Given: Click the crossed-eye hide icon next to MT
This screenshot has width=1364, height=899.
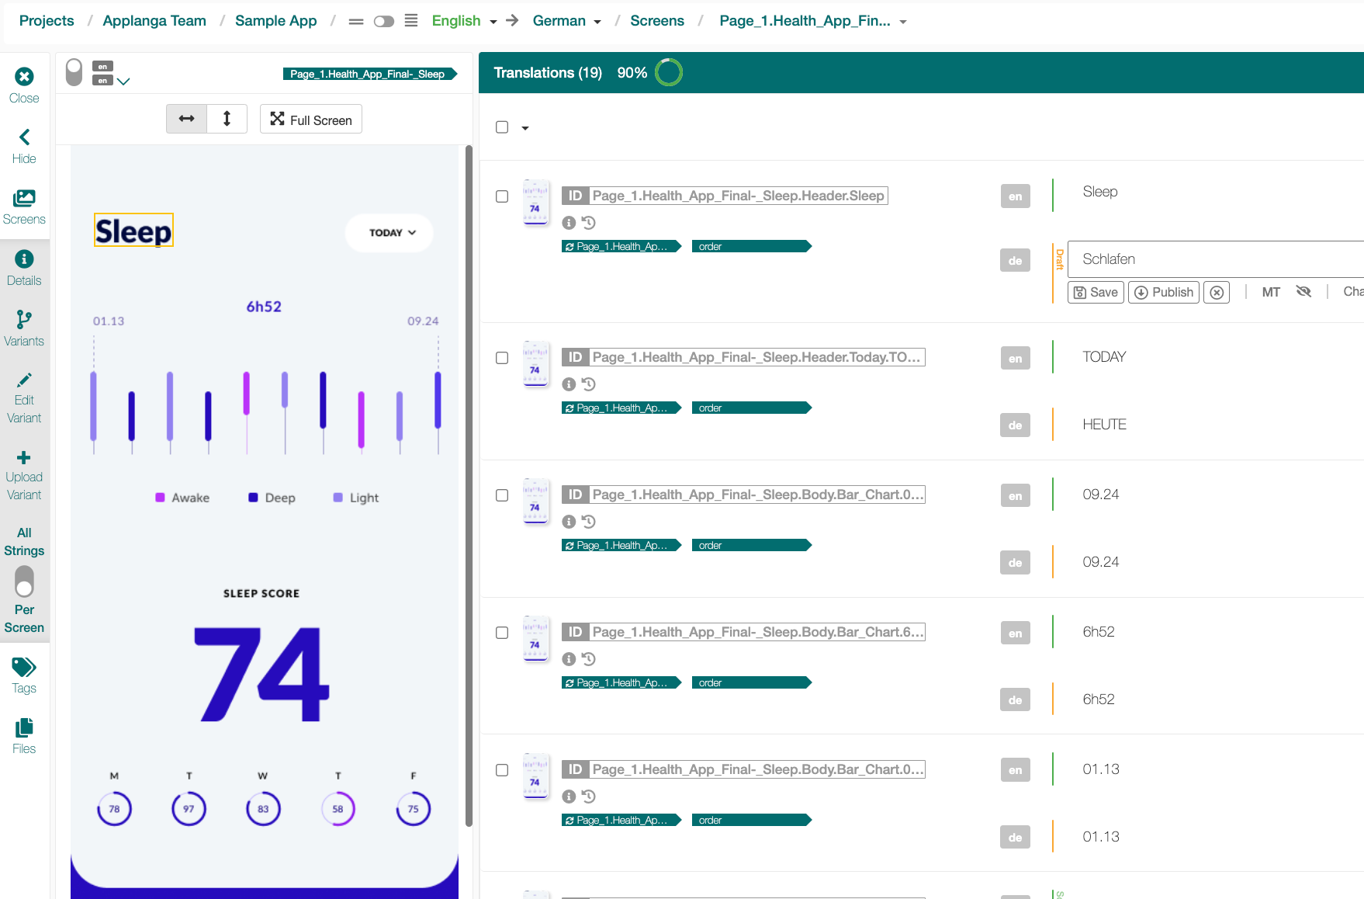Looking at the screenshot, I should coord(1303,292).
